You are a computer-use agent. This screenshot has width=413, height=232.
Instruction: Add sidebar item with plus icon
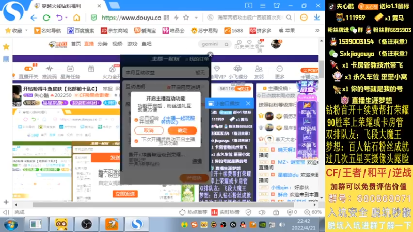6,202
